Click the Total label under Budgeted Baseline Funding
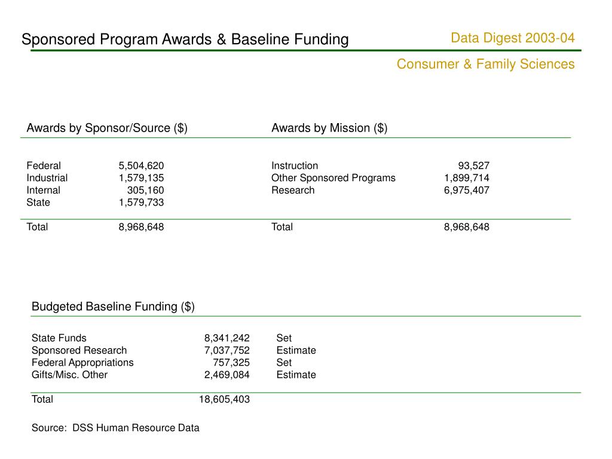Viewport: 612px width, 459px height. coord(42,399)
